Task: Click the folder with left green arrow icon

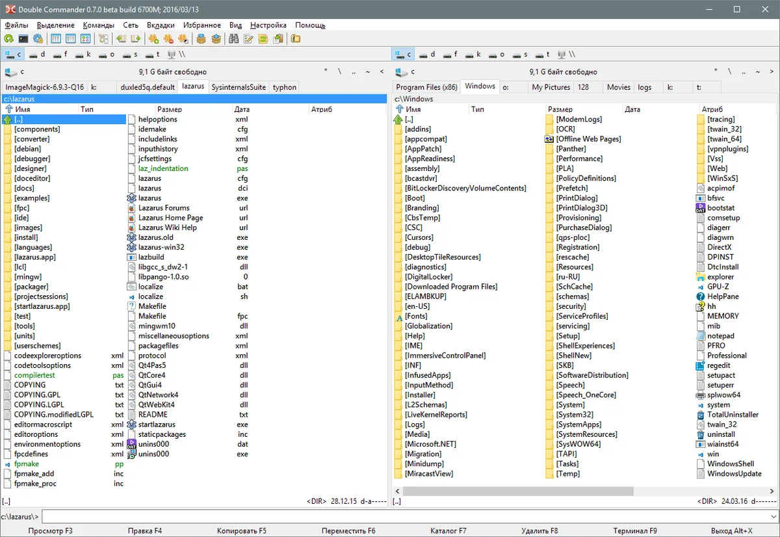Action: click(122, 39)
